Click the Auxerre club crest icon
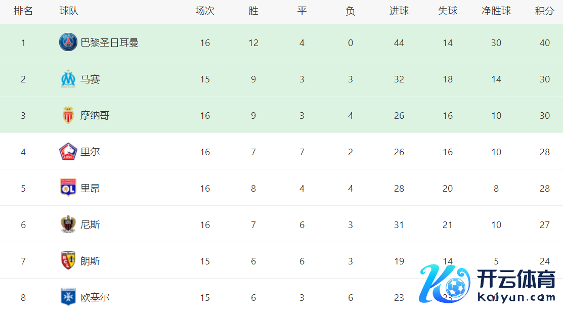This screenshot has height=314, width=563. click(x=68, y=297)
